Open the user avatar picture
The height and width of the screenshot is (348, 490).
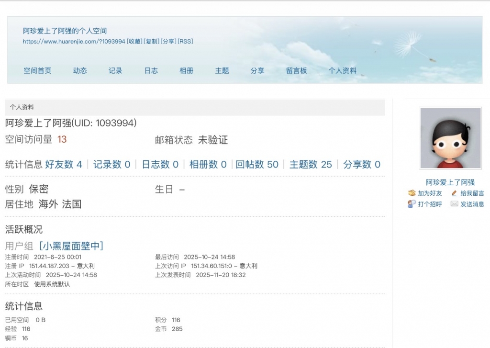(450, 138)
